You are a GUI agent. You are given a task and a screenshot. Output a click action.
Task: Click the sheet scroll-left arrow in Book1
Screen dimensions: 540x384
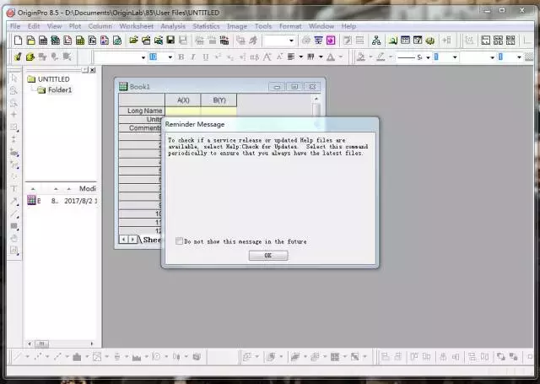click(x=124, y=239)
